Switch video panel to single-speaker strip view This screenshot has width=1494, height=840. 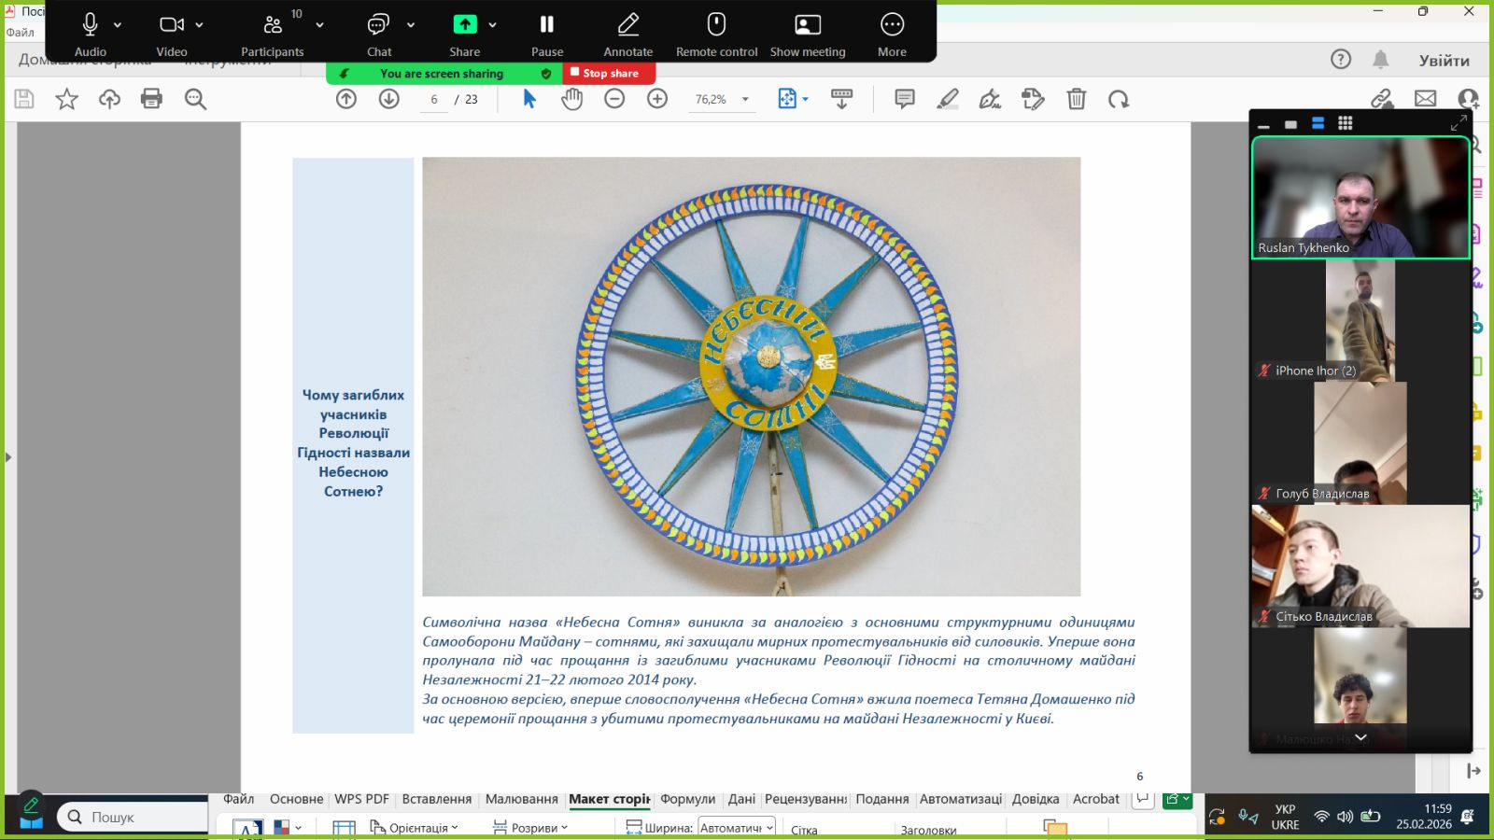pos(1290,124)
